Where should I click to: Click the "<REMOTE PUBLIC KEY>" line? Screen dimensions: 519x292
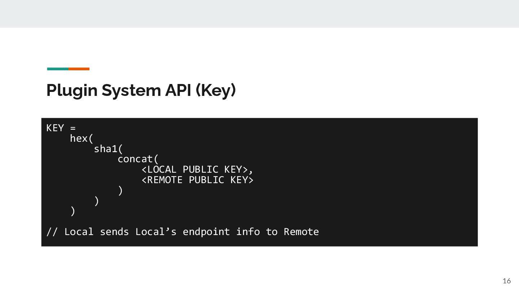pyautogui.click(x=198, y=180)
